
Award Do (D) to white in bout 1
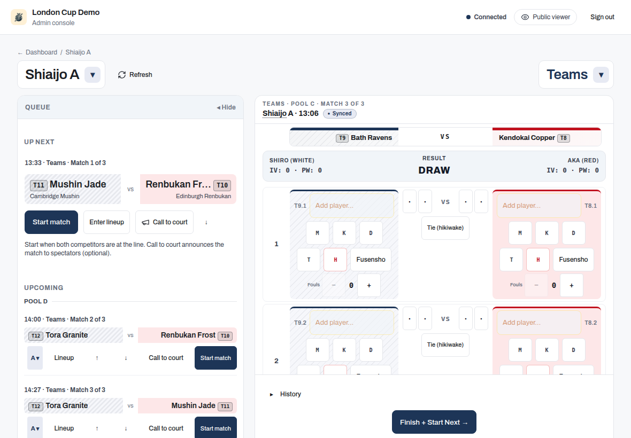371,233
